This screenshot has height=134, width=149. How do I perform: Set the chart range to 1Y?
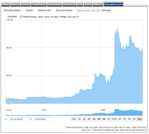(x=109, y=119)
